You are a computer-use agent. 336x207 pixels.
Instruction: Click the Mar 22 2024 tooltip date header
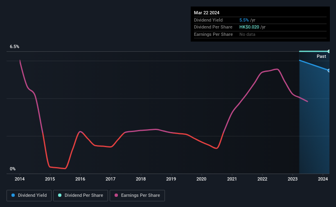[207, 13]
